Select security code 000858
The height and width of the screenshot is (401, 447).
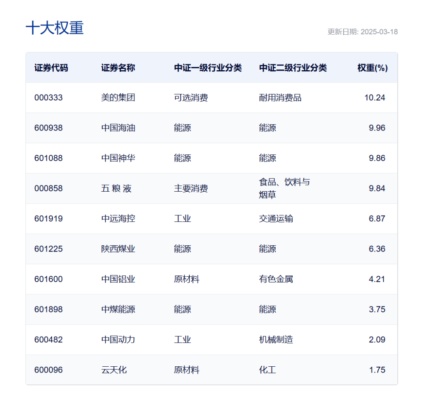[x=48, y=188]
